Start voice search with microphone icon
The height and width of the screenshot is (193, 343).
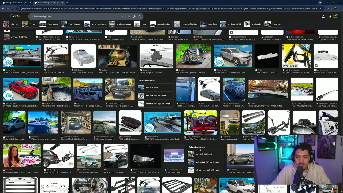[129, 16]
